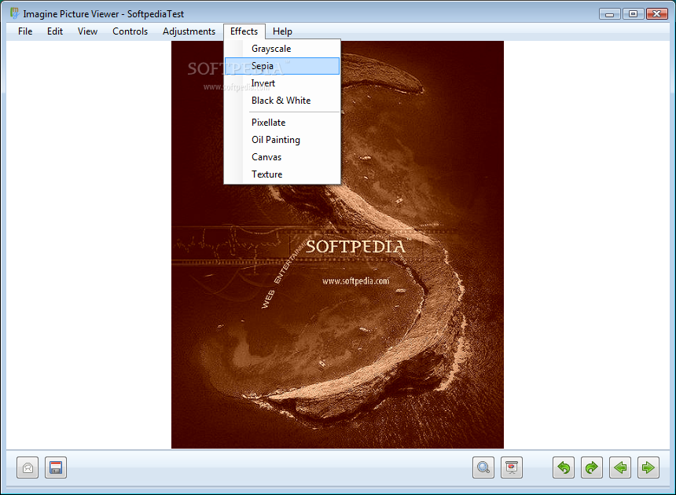Open the View menu
676x495 pixels.
pos(87,31)
